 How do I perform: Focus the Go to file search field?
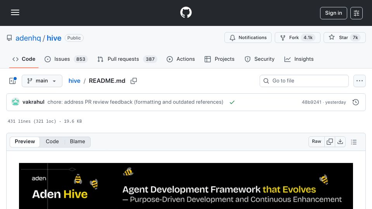point(304,81)
